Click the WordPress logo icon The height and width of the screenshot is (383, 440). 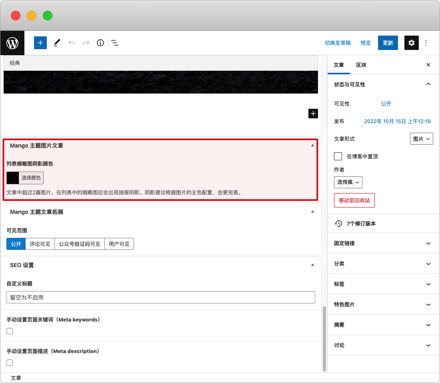[x=12, y=43]
